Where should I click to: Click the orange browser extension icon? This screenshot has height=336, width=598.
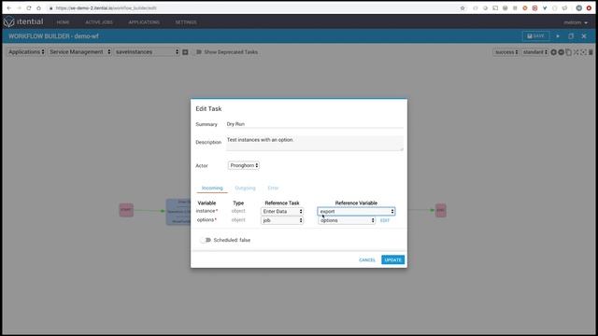tap(525, 7)
